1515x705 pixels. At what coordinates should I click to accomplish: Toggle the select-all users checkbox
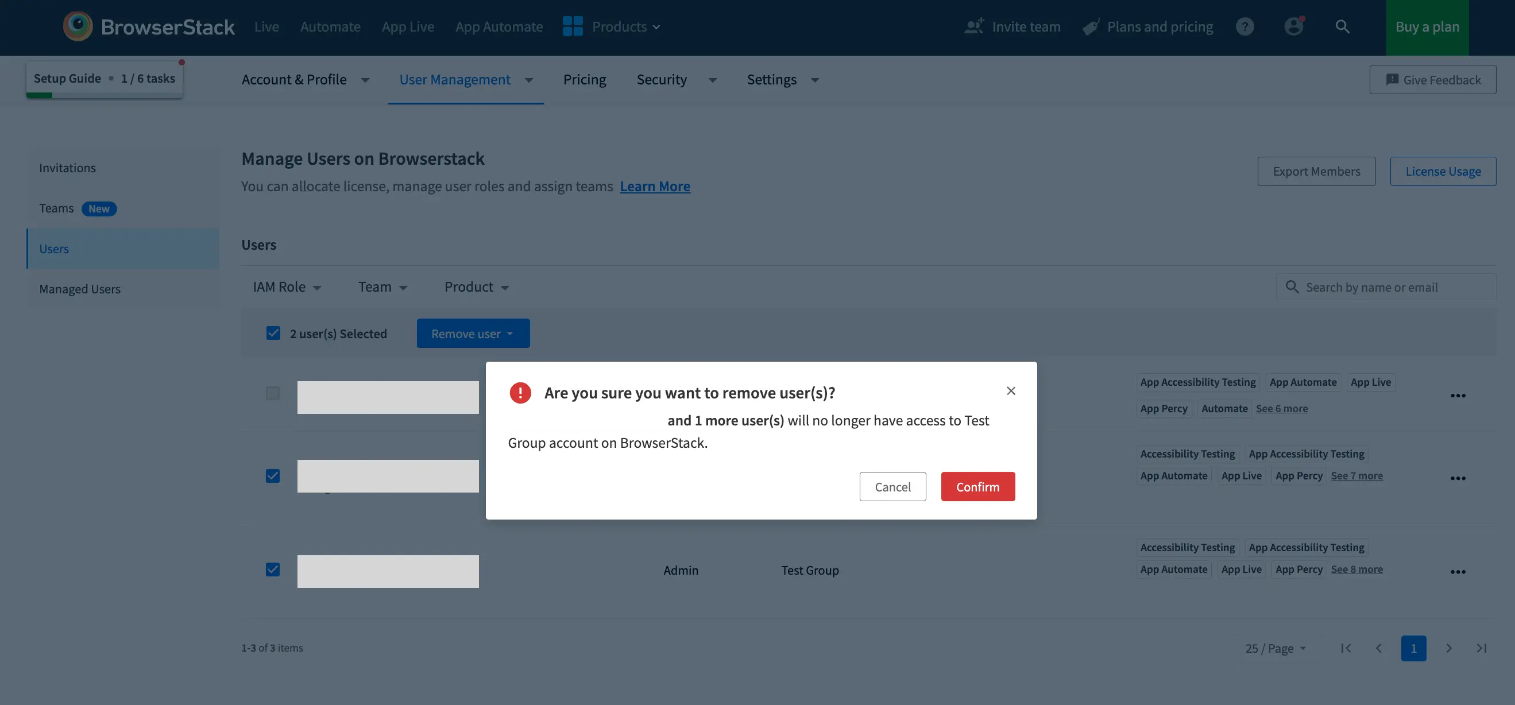[x=273, y=334]
